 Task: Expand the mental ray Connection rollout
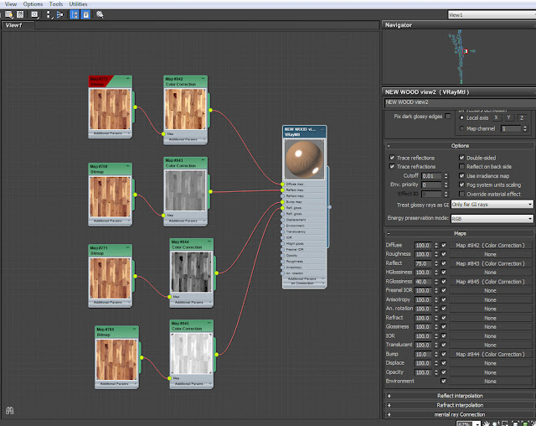pyautogui.click(x=459, y=414)
